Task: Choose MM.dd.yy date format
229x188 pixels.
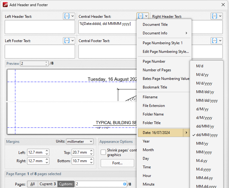Action: coord(207,178)
